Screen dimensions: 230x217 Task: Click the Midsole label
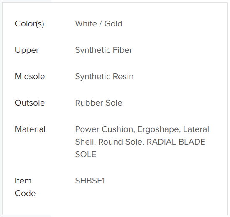click(30, 77)
